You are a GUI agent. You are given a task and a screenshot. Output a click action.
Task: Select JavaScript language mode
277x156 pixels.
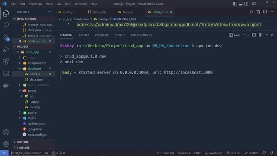tap(213, 153)
